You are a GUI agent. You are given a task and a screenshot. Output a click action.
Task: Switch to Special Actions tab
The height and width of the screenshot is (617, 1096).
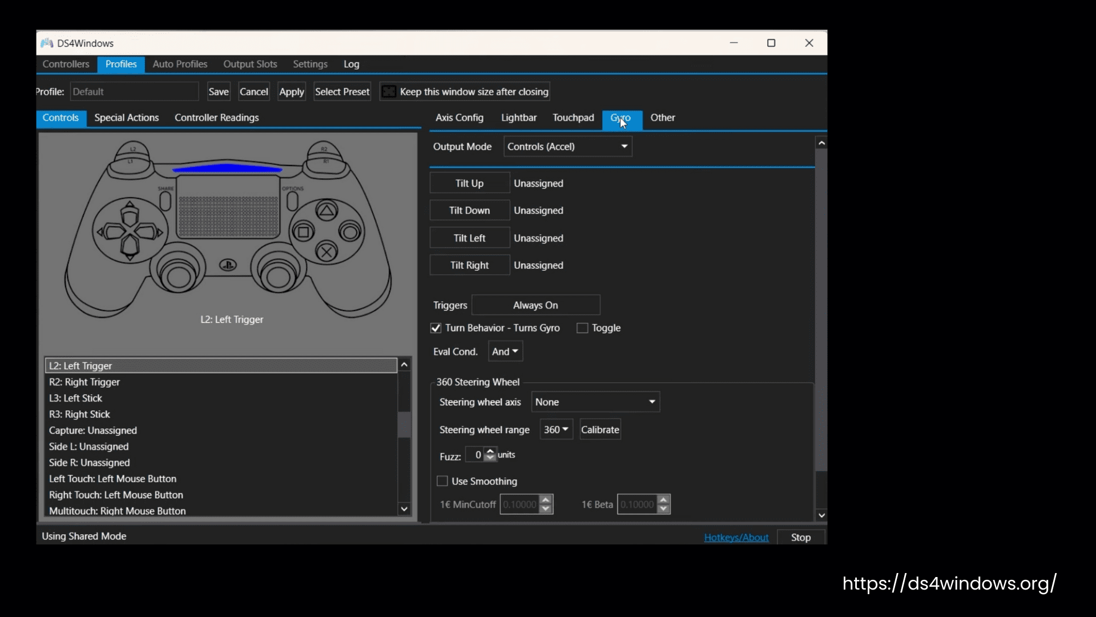(126, 118)
